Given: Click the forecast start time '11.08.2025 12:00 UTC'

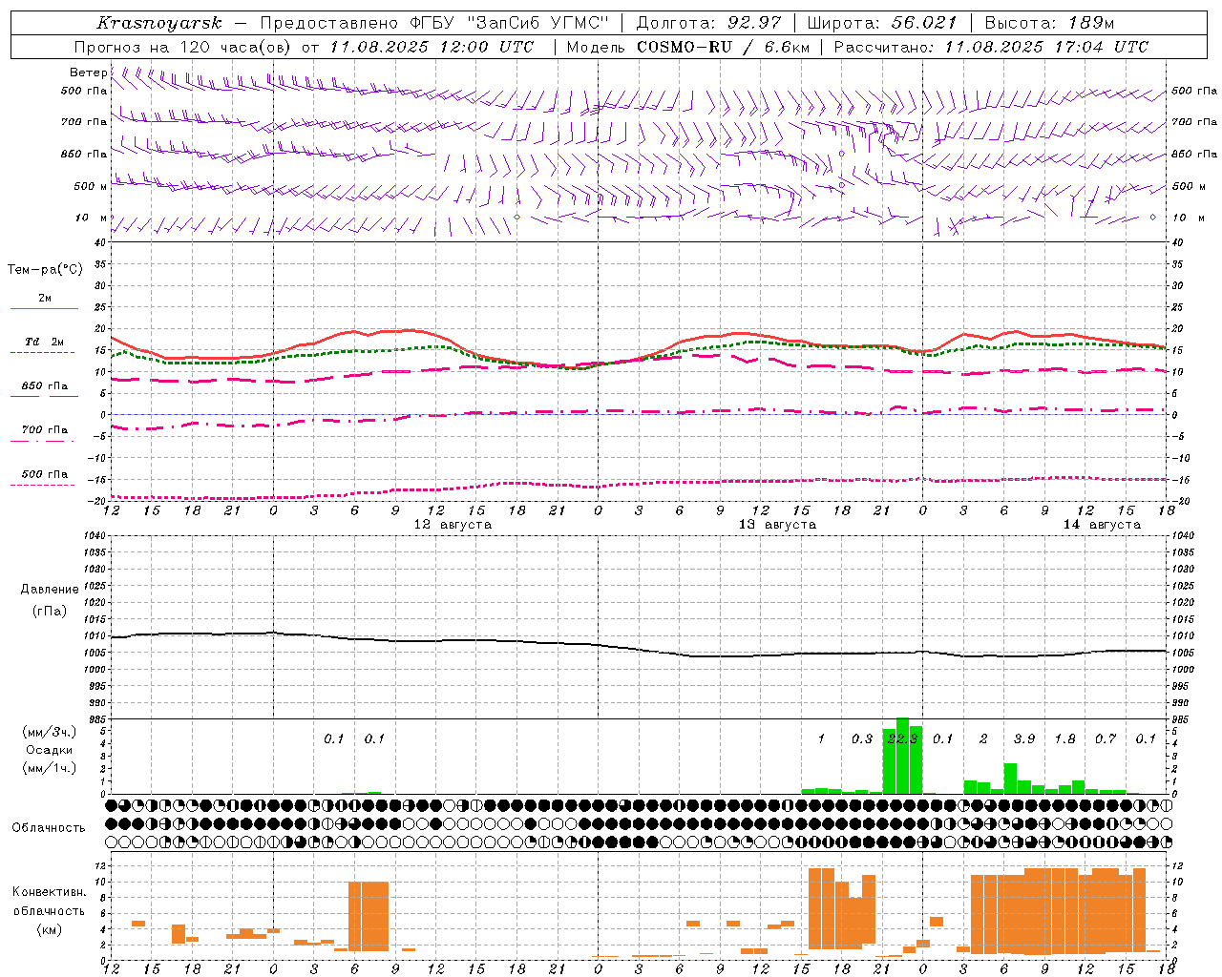Looking at the screenshot, I should coord(432,47).
